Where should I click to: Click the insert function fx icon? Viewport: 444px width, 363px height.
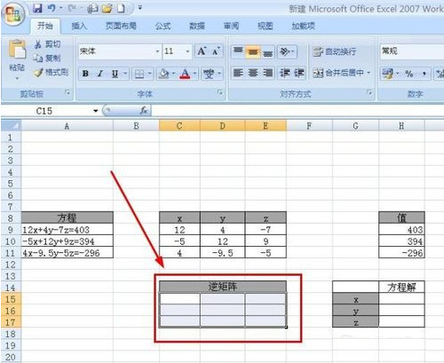[144, 111]
